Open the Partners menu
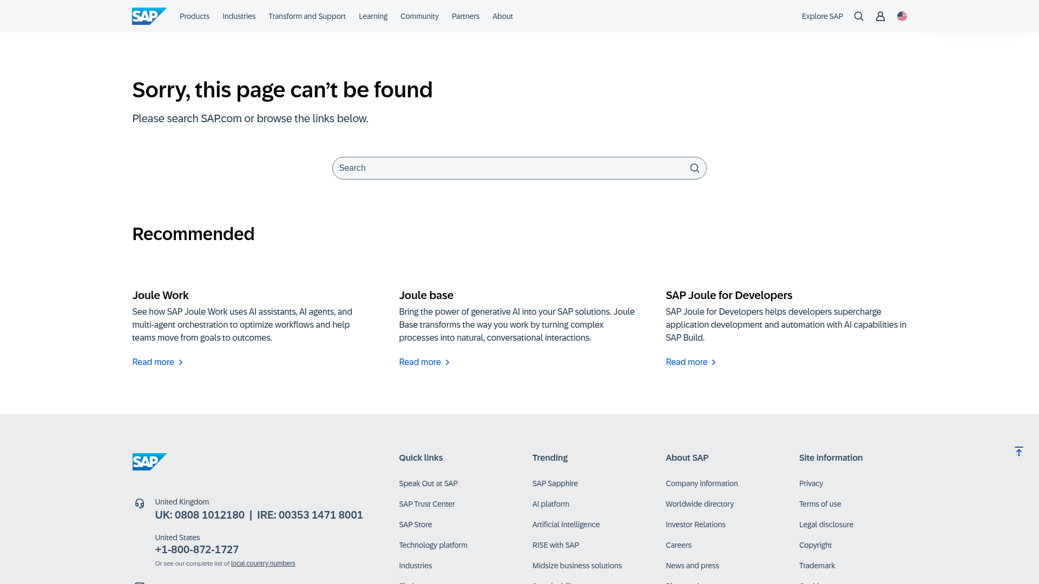Screen dimensions: 1039x584 click(x=465, y=16)
